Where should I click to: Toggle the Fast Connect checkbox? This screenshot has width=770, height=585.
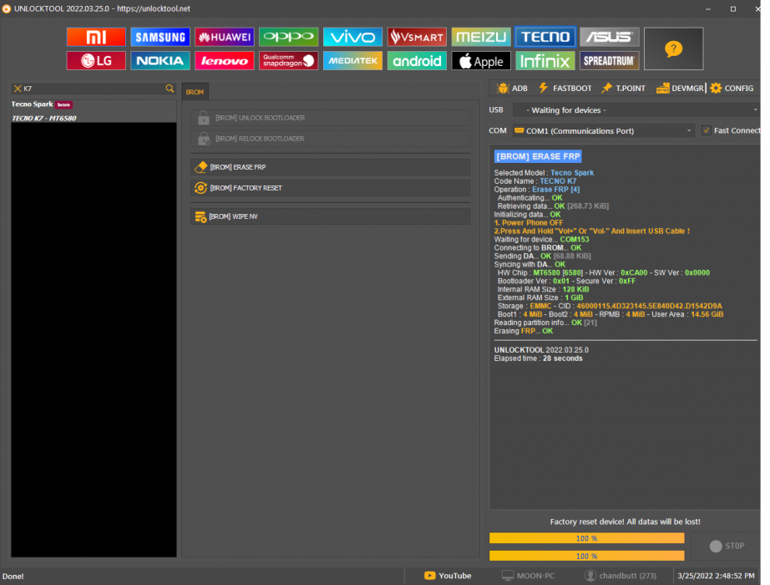point(707,130)
